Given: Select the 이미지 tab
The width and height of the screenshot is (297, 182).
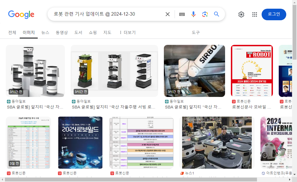Looking at the screenshot, I should point(29,32).
